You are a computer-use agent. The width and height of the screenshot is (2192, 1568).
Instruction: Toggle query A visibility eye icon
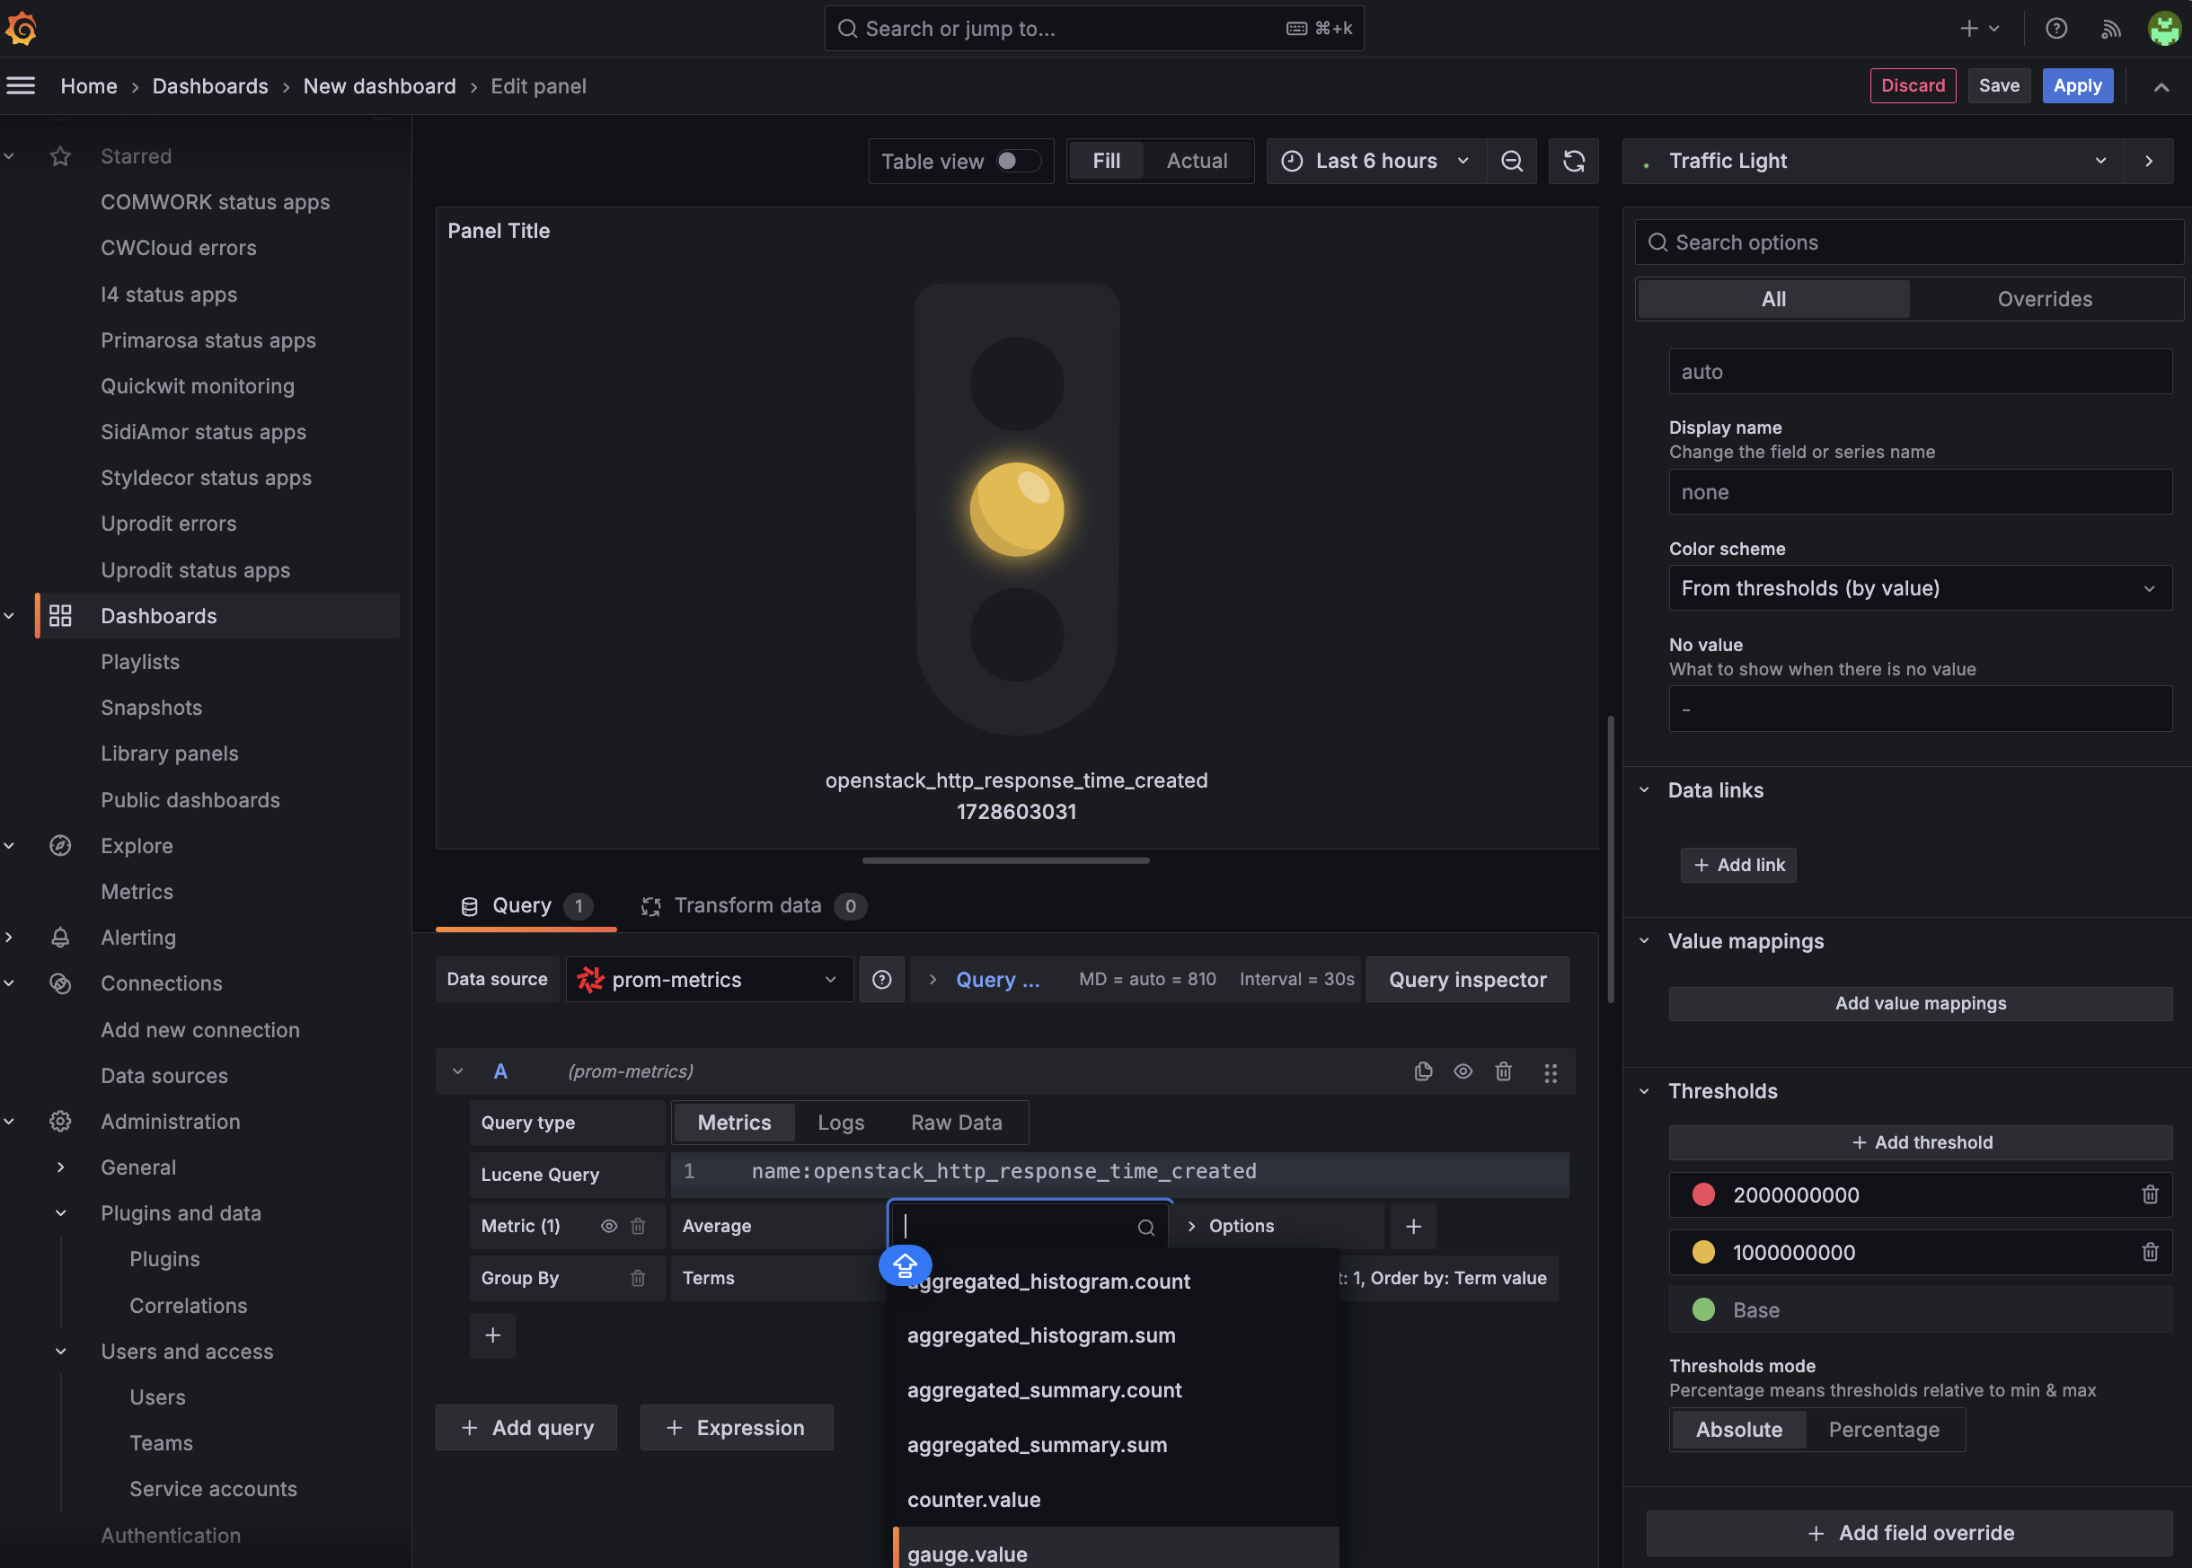coord(1464,1071)
